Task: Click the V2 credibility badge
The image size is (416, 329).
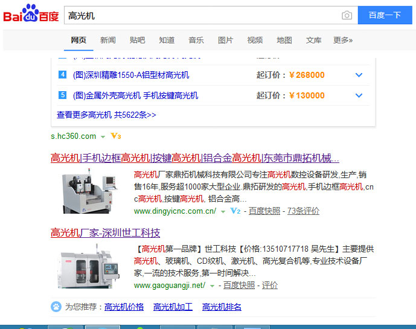Action: pos(235,211)
